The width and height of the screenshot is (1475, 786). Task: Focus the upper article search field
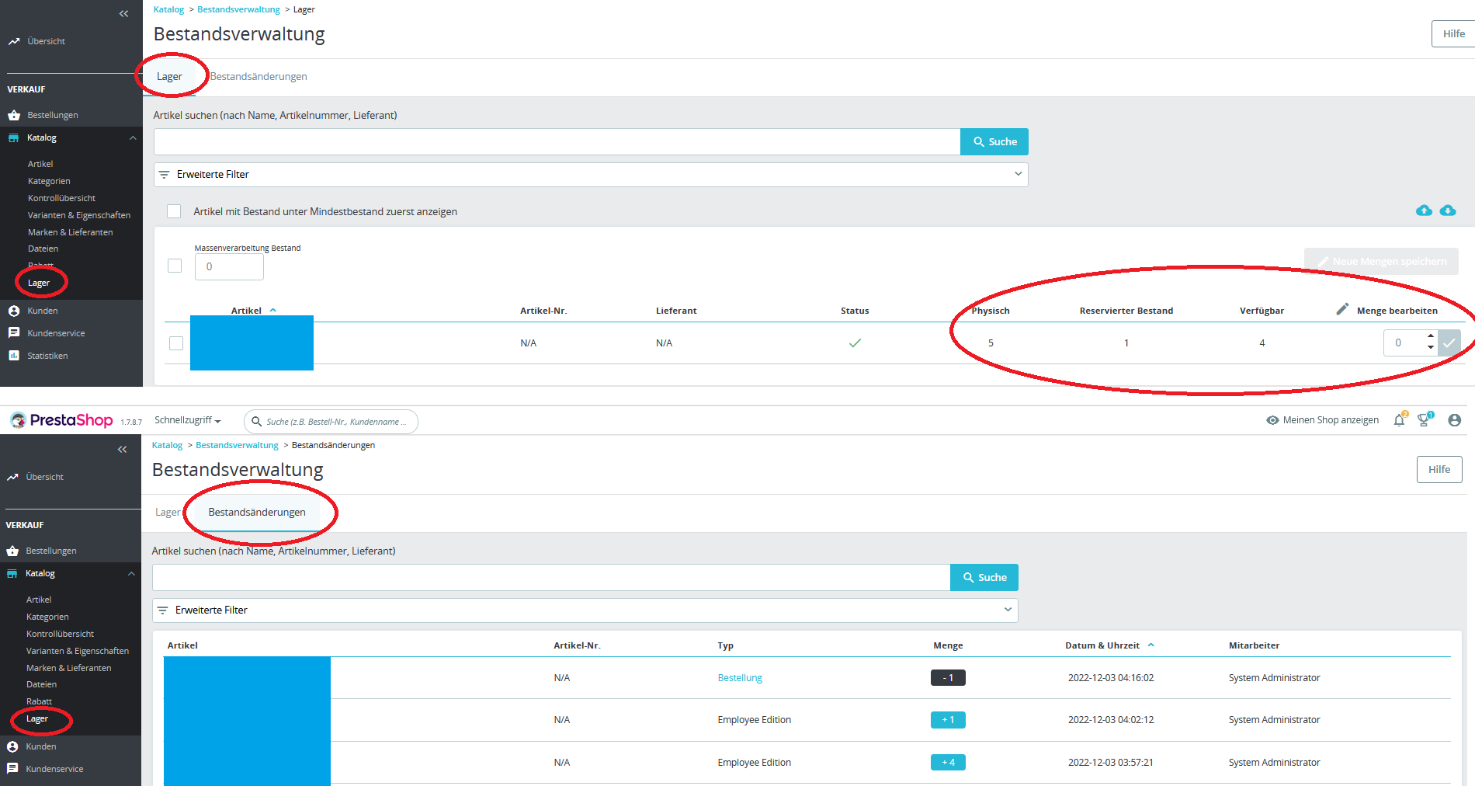(557, 142)
